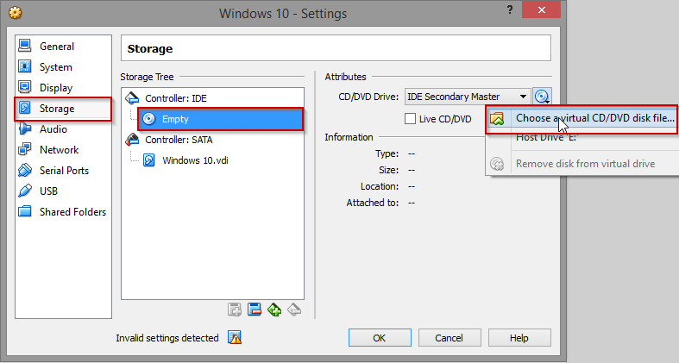Open the General settings category

tap(63, 46)
